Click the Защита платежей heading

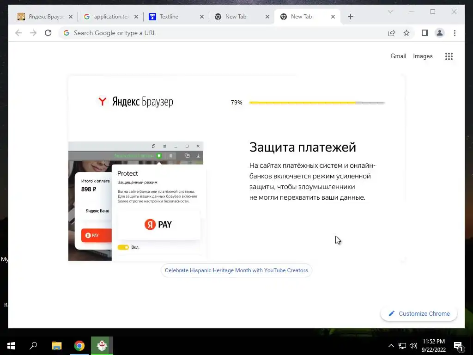303,147
